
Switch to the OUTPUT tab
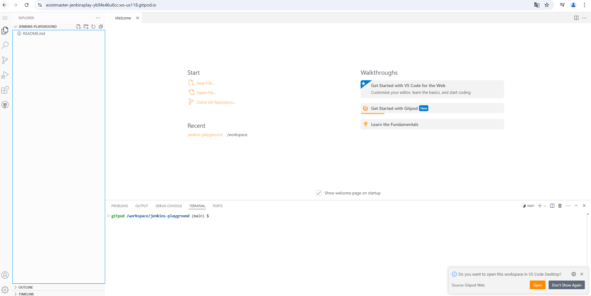[x=142, y=206]
